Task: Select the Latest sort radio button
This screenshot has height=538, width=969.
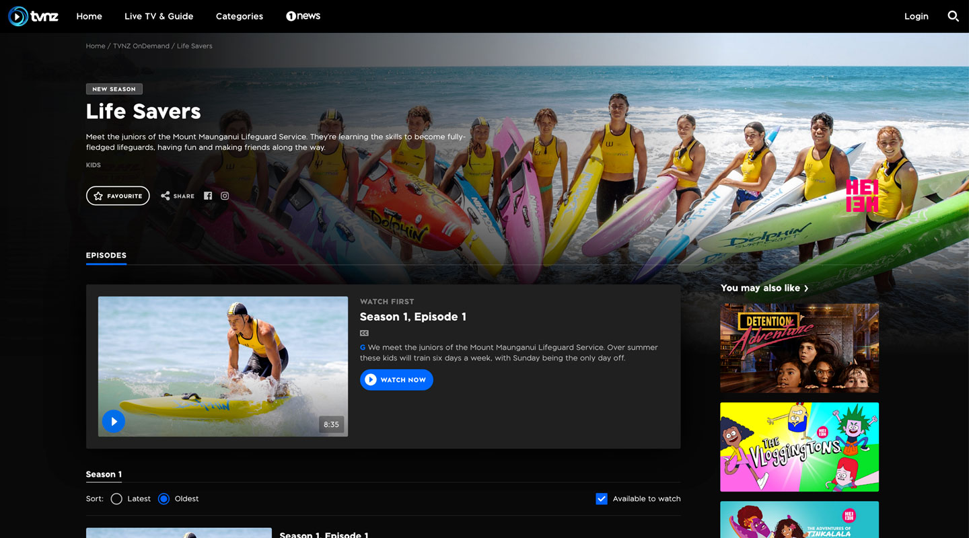Action: pos(116,499)
